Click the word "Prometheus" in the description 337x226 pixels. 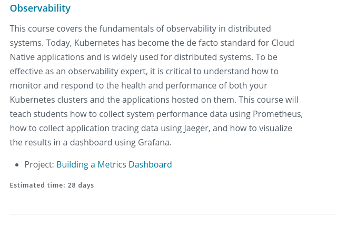(x=276, y=114)
